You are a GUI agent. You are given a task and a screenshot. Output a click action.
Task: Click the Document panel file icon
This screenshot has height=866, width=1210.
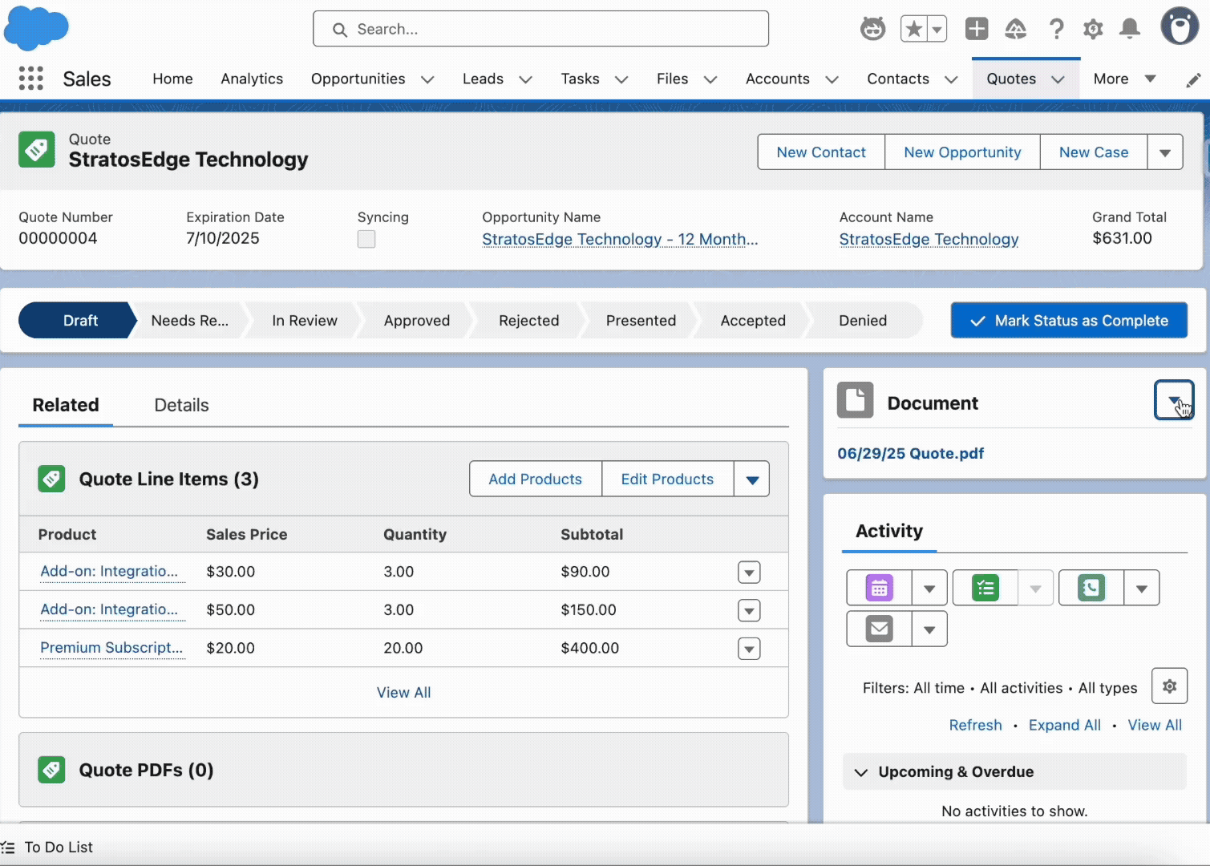pyautogui.click(x=856, y=400)
